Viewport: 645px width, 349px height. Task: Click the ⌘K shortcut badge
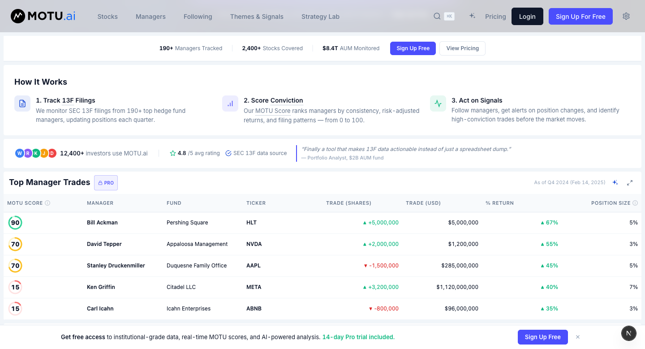point(449,17)
